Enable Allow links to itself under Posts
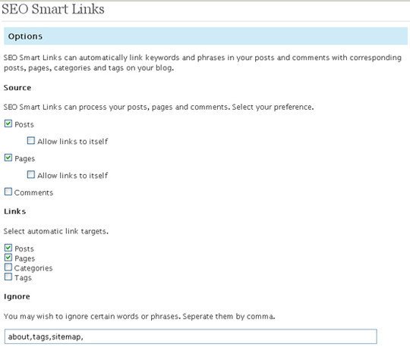Image resolution: width=410 pixels, height=347 pixels. pos(31,141)
